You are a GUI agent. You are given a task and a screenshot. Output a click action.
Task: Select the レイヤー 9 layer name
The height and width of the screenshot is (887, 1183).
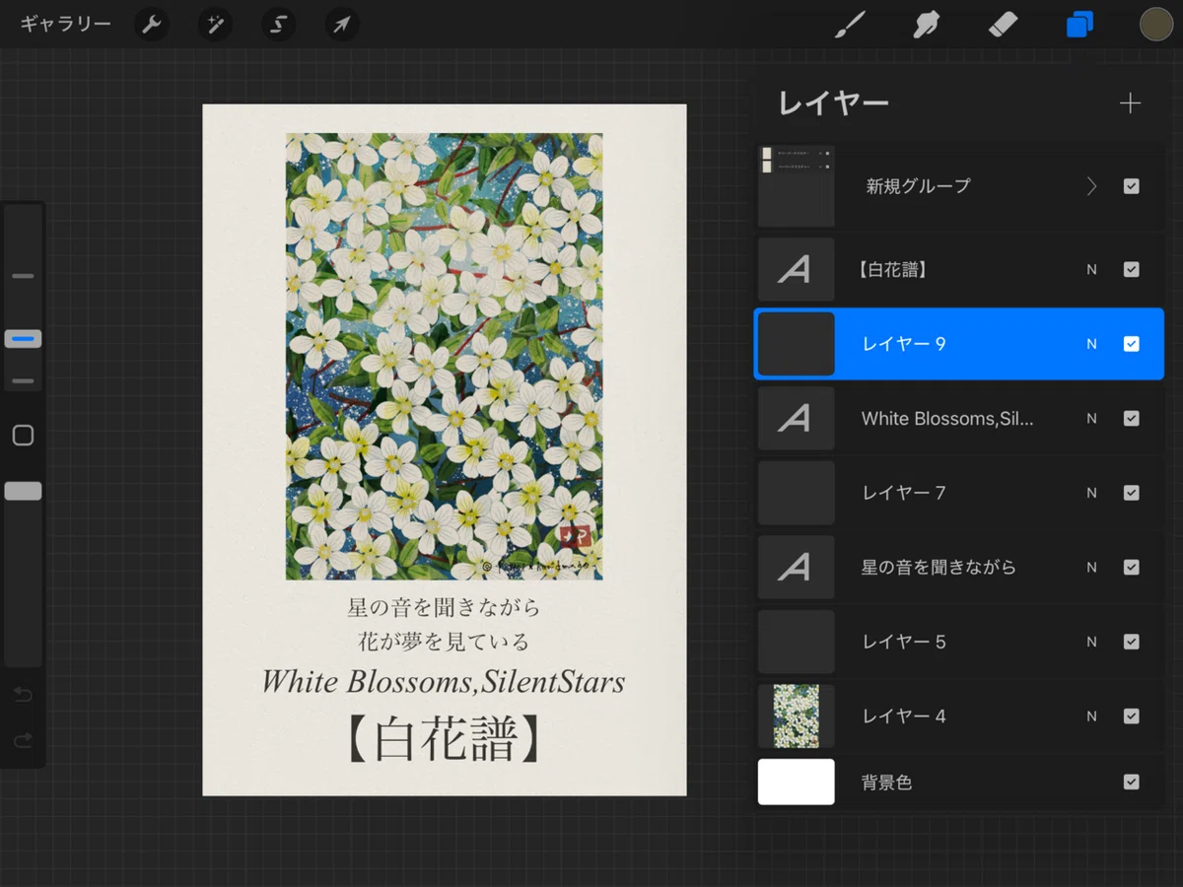[904, 344]
